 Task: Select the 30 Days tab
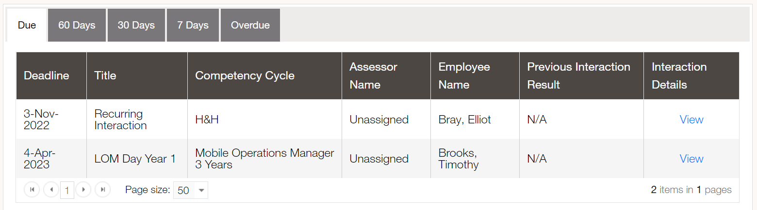(136, 25)
